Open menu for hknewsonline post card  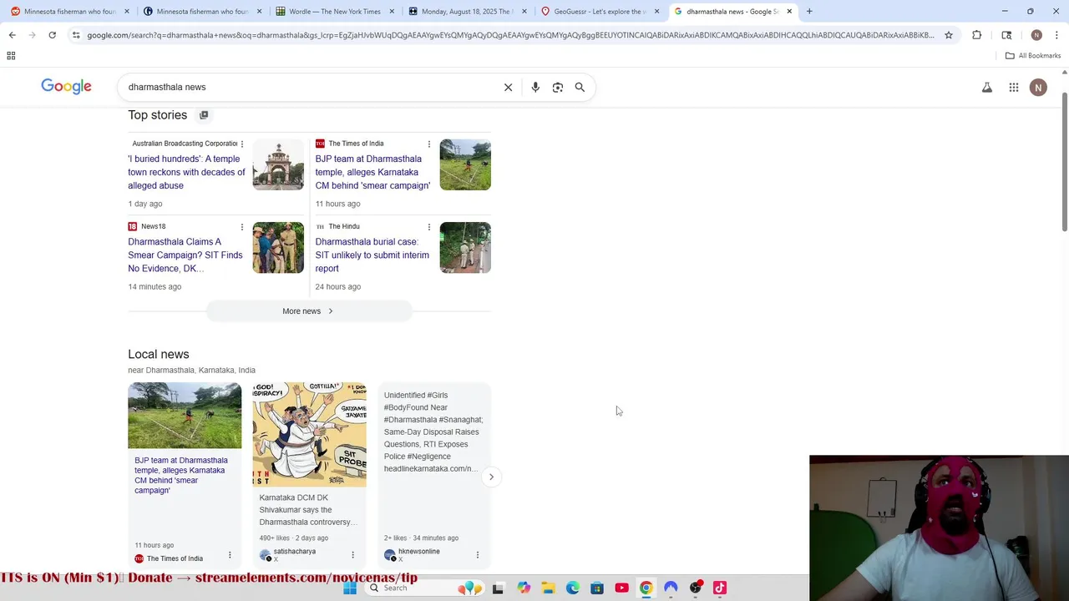coord(477,555)
